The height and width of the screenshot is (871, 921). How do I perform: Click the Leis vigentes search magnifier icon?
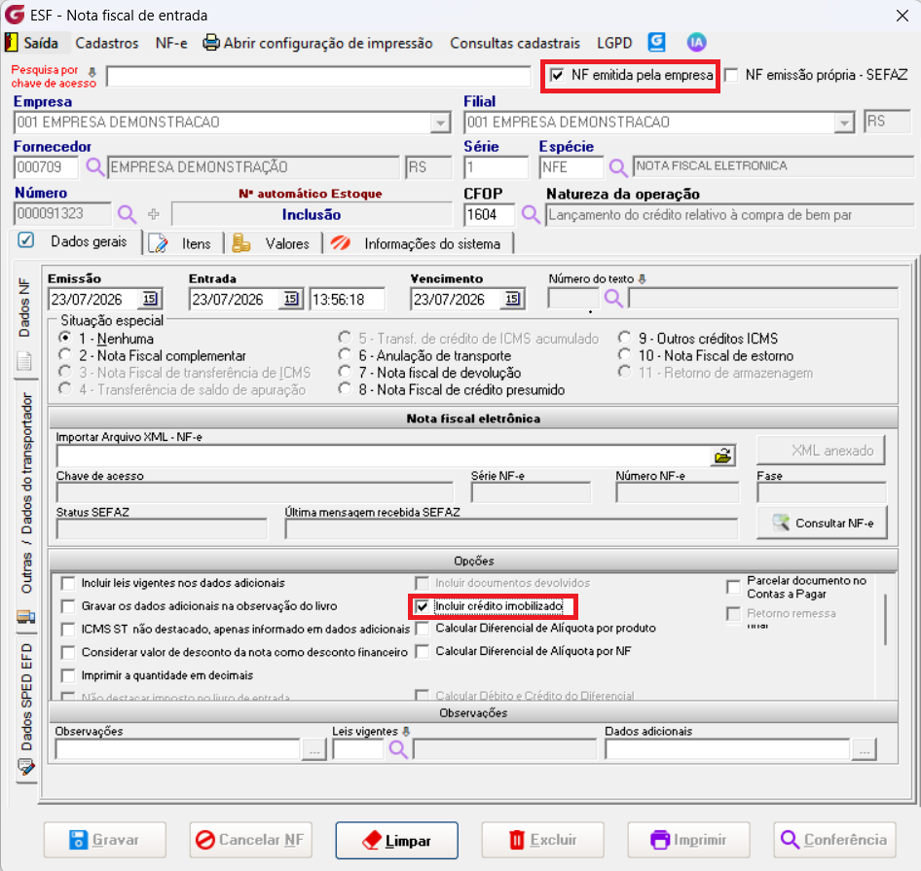[398, 749]
